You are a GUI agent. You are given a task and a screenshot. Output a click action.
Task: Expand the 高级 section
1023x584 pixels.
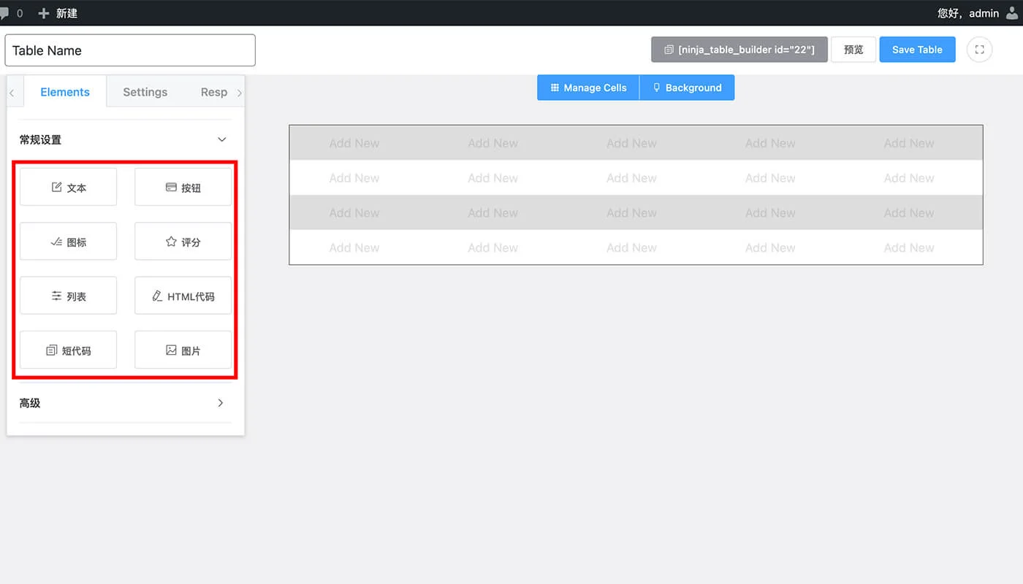[221, 403]
